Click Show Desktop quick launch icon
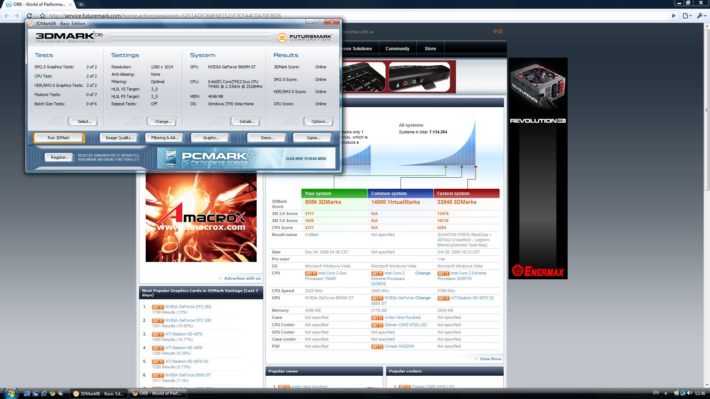710x399 pixels. [x=27, y=393]
